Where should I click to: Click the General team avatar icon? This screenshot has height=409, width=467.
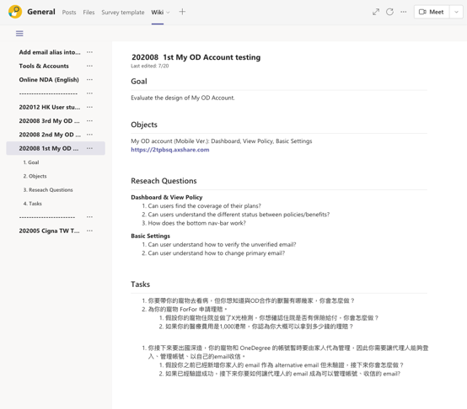(x=15, y=12)
